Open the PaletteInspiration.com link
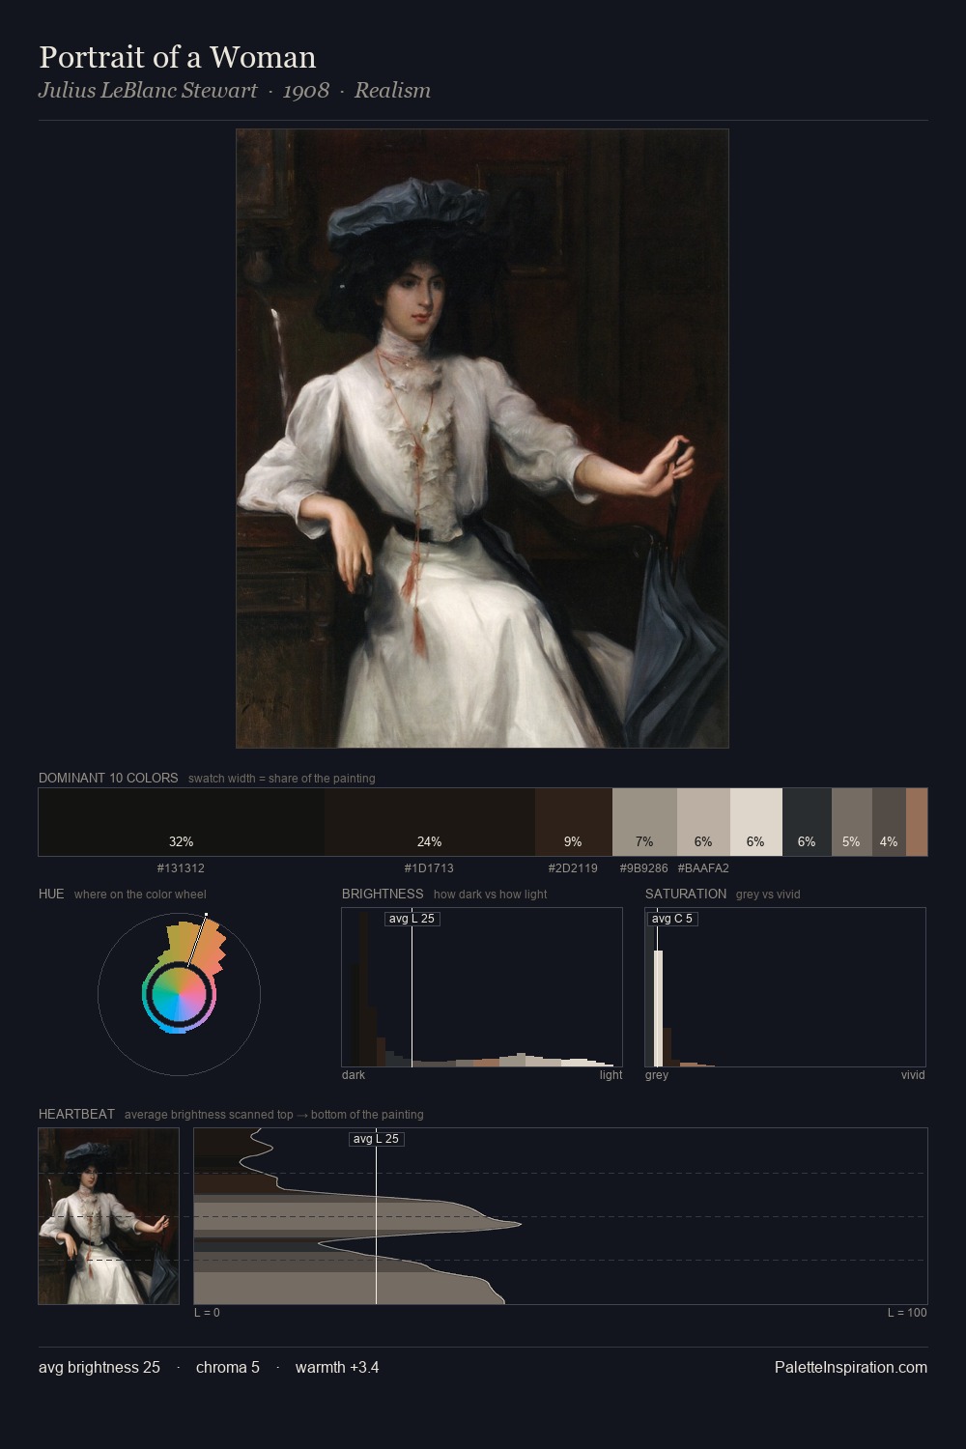This screenshot has height=1449, width=966. [851, 1367]
